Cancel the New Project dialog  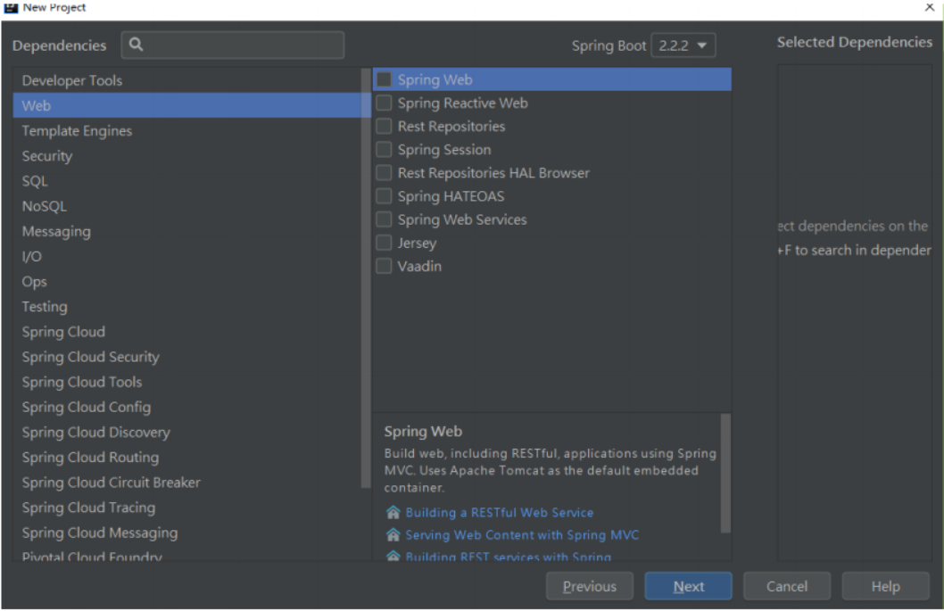(x=787, y=586)
